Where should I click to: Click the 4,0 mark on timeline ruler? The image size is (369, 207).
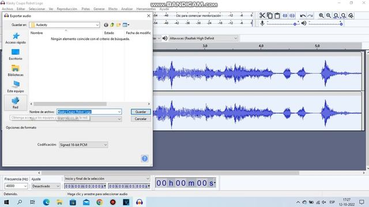point(261,46)
